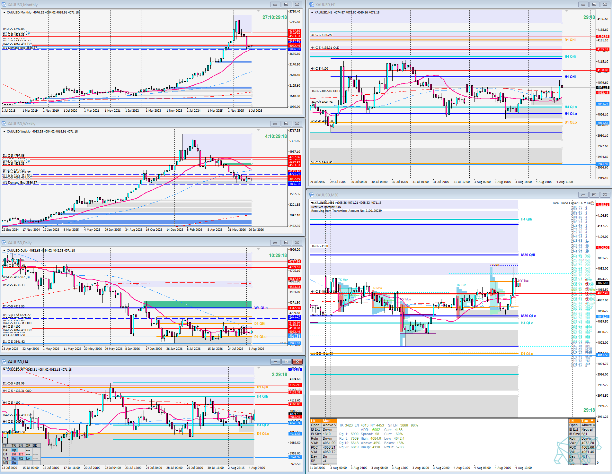The height and width of the screenshot is (474, 612).
Task: Click the XAUUSD,H1 window chart icon
Action: [x=312, y=4]
